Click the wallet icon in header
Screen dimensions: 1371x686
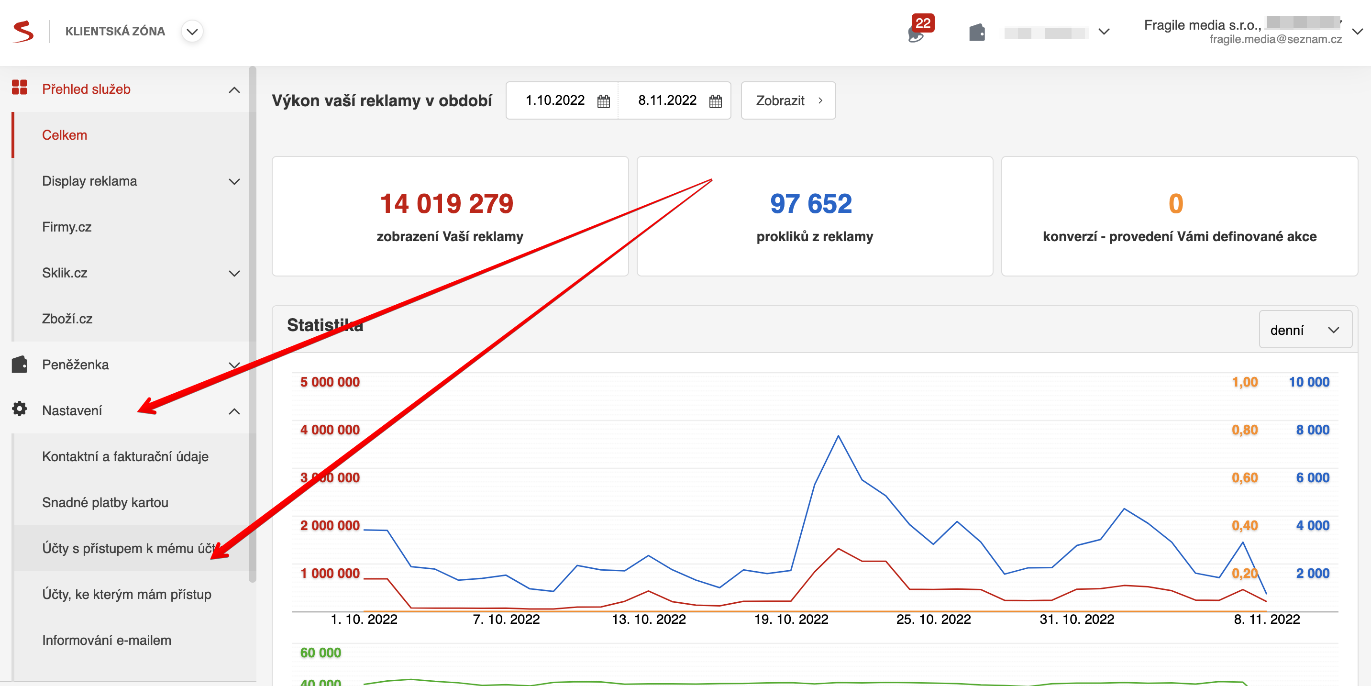[x=977, y=33]
